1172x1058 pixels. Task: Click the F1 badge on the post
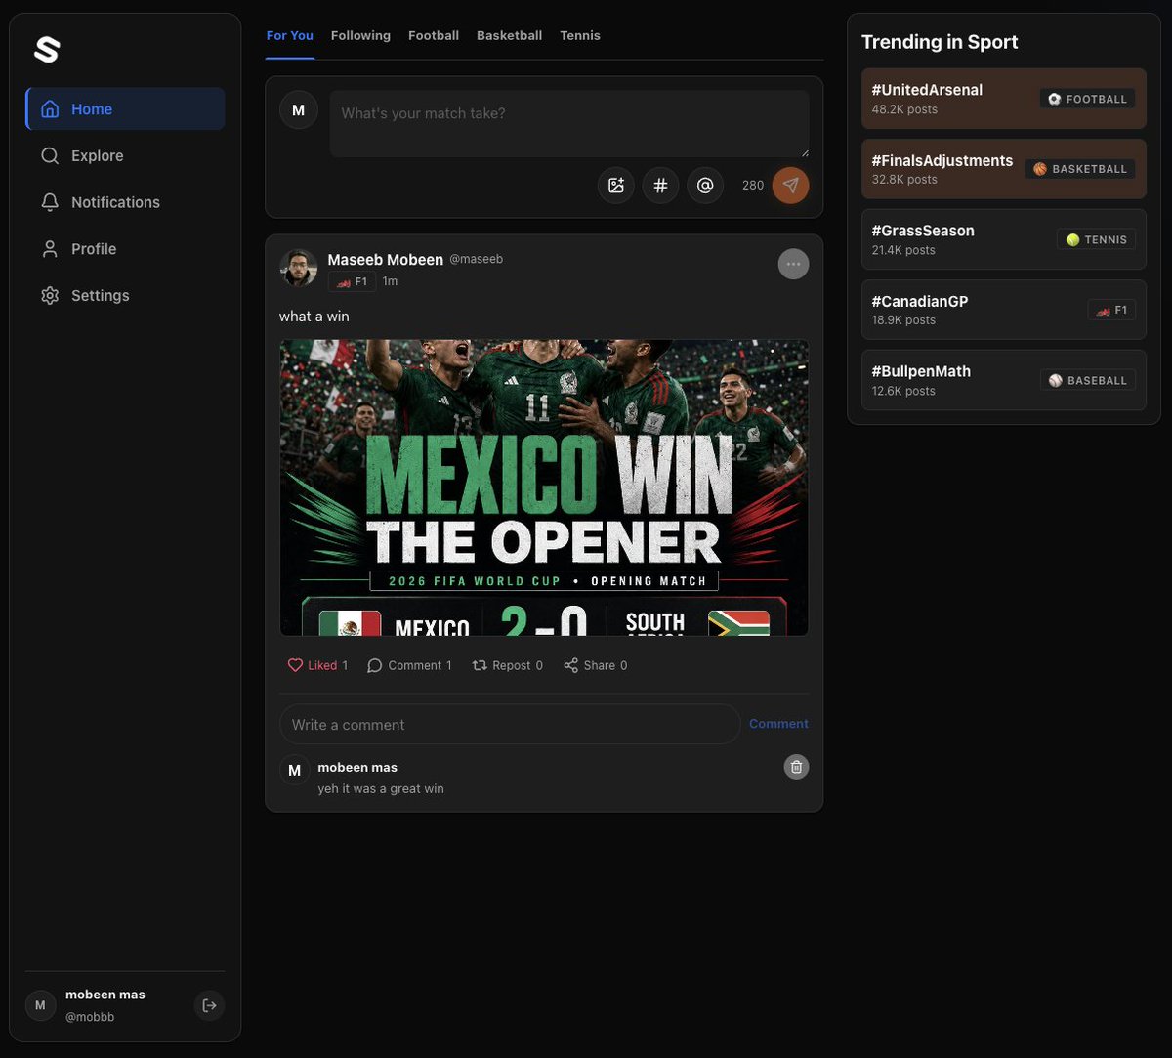coord(352,281)
